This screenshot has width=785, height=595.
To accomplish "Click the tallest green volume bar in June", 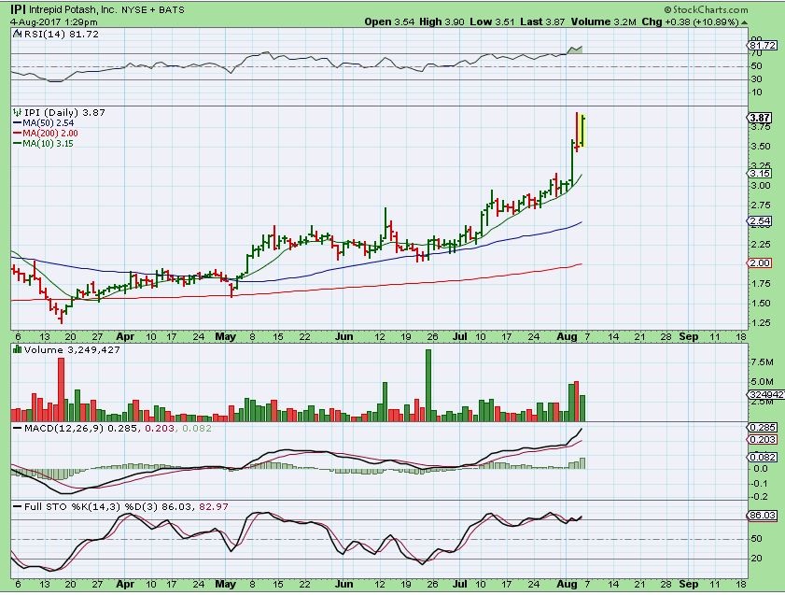I will coord(428,385).
